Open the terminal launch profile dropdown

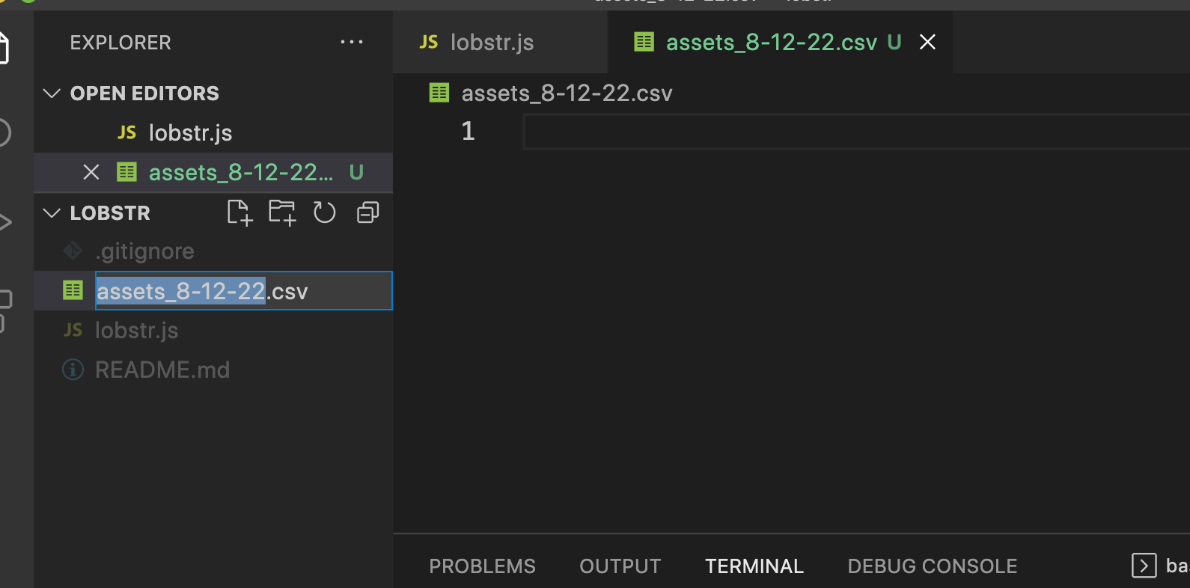click(1144, 566)
